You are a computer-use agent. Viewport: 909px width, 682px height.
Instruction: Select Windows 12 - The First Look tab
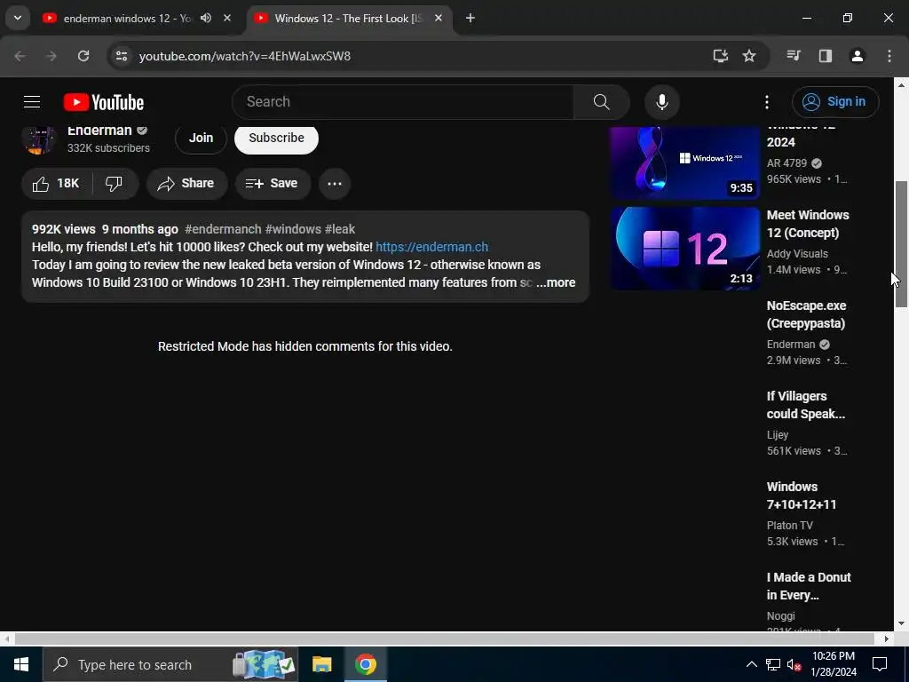point(348,18)
